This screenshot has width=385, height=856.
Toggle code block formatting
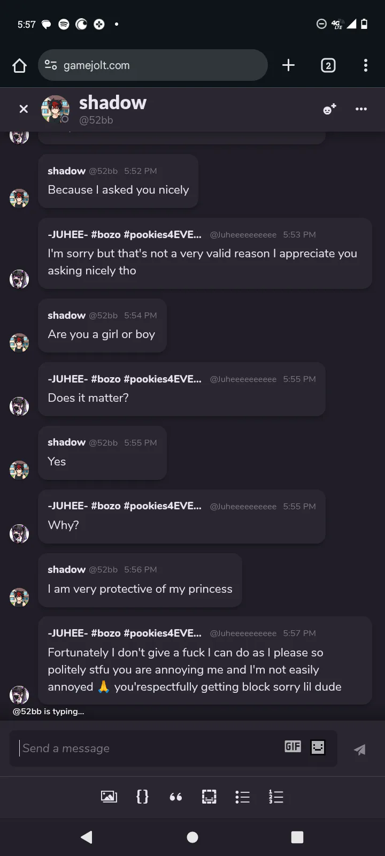(x=142, y=797)
